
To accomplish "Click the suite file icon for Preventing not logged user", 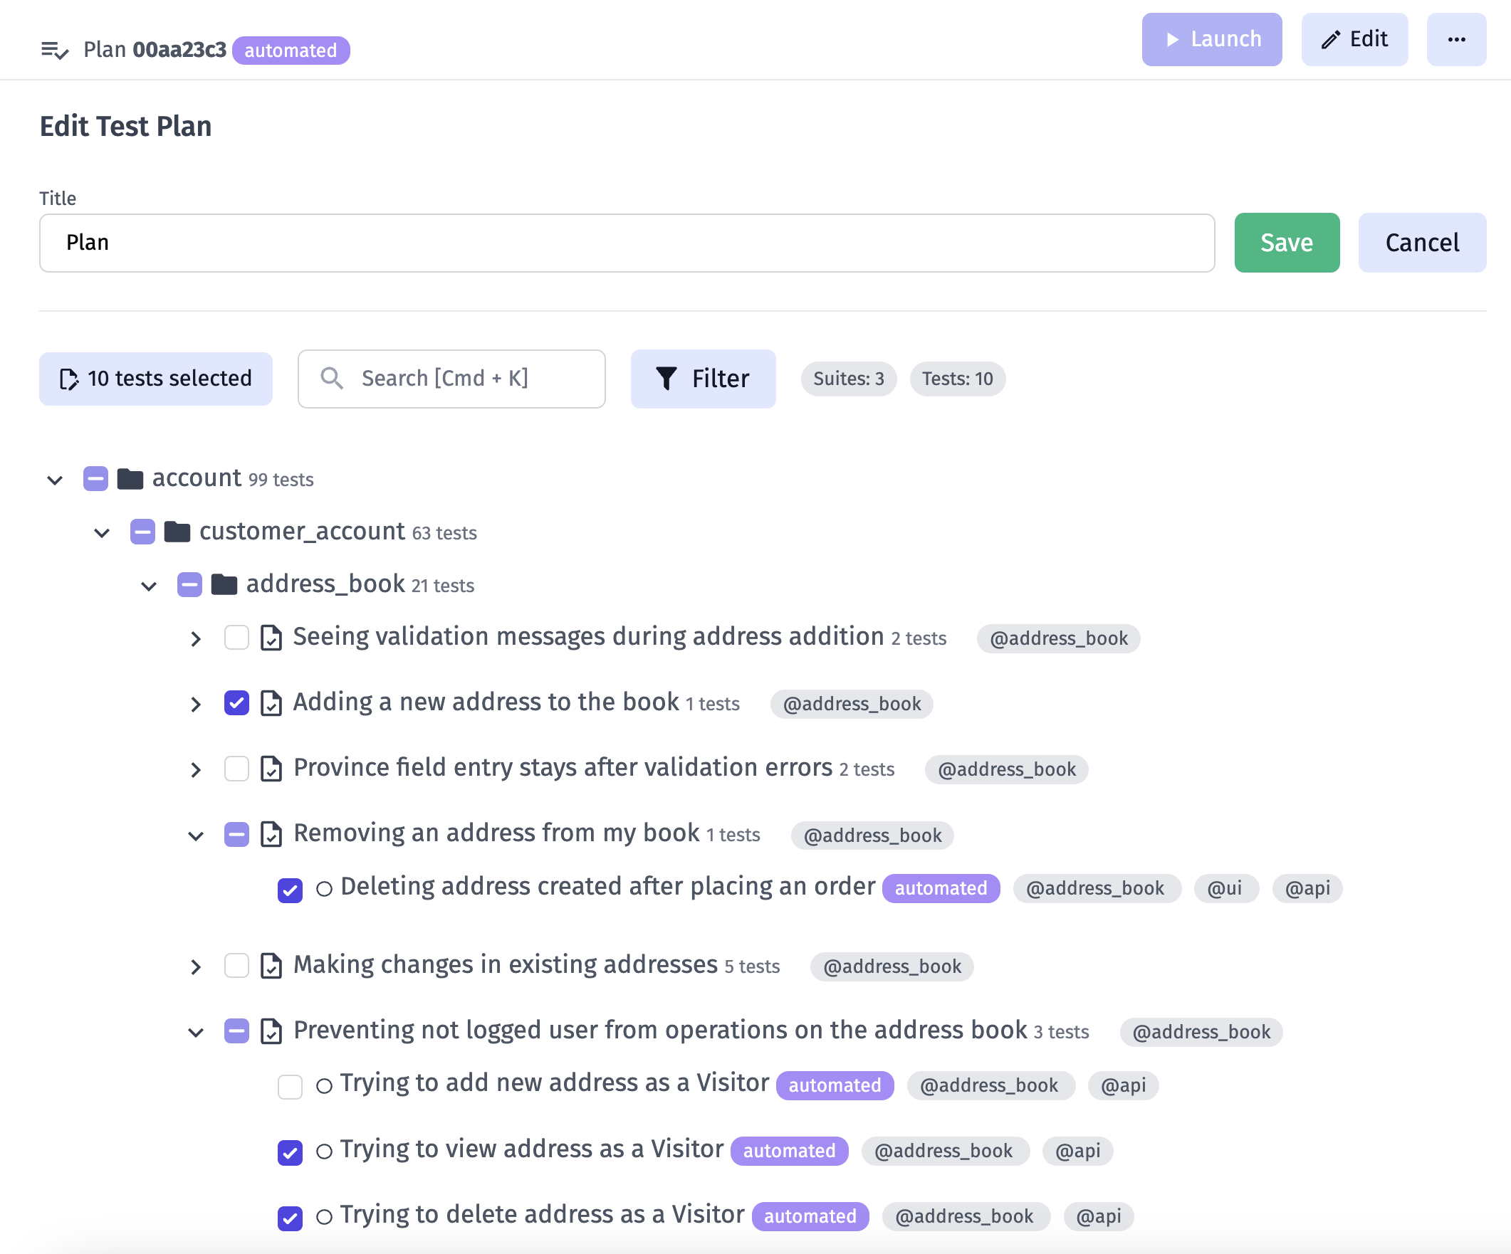I will 271,1031.
